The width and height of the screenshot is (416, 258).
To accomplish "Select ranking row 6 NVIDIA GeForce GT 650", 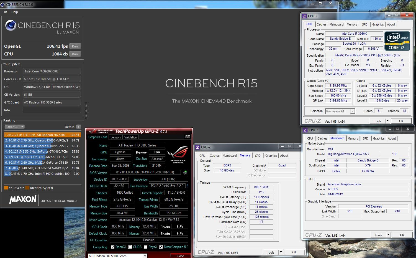I will coord(42,163).
